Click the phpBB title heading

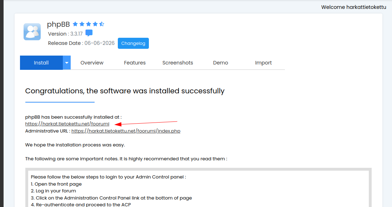tap(58, 24)
